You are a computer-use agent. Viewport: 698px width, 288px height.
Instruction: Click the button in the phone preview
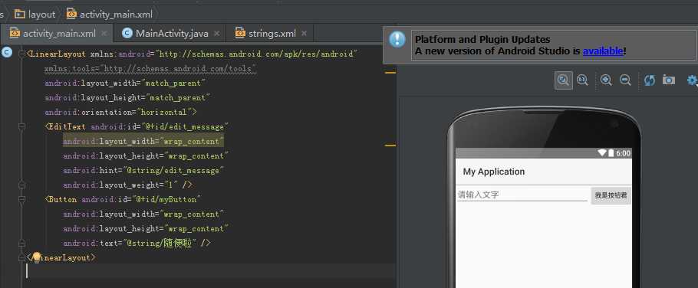pyautogui.click(x=611, y=195)
